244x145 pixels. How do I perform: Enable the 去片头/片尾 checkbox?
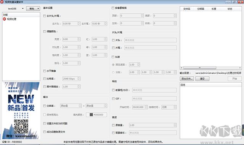[x=45, y=16]
